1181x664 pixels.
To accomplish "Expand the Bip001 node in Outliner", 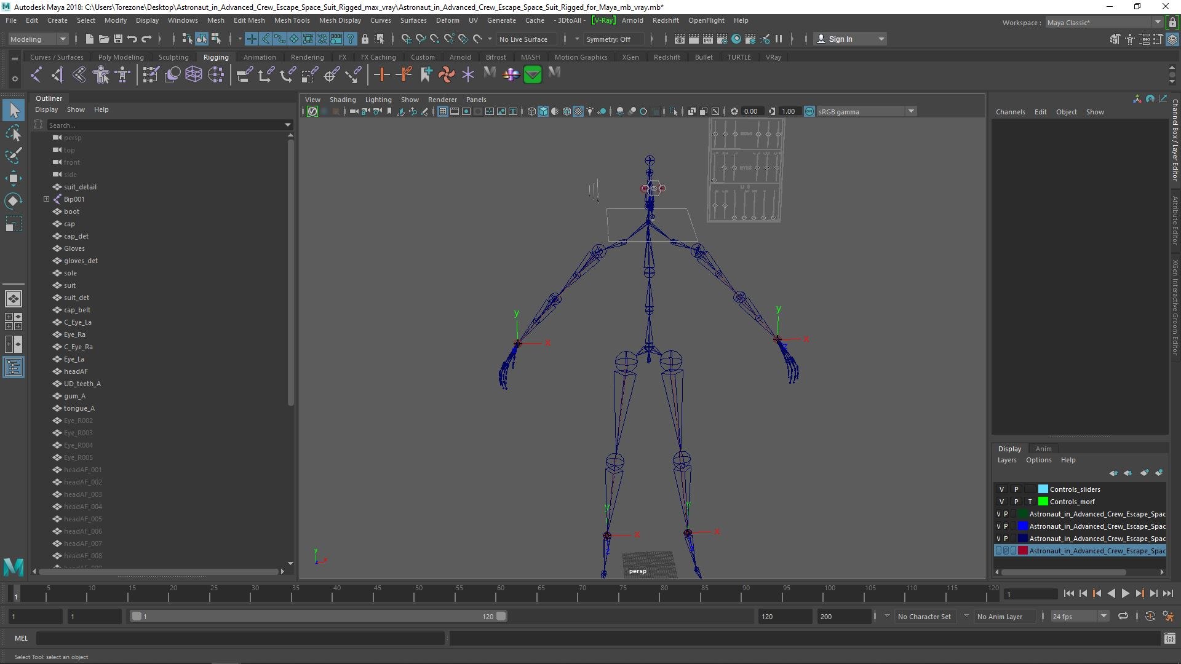I will [46, 199].
